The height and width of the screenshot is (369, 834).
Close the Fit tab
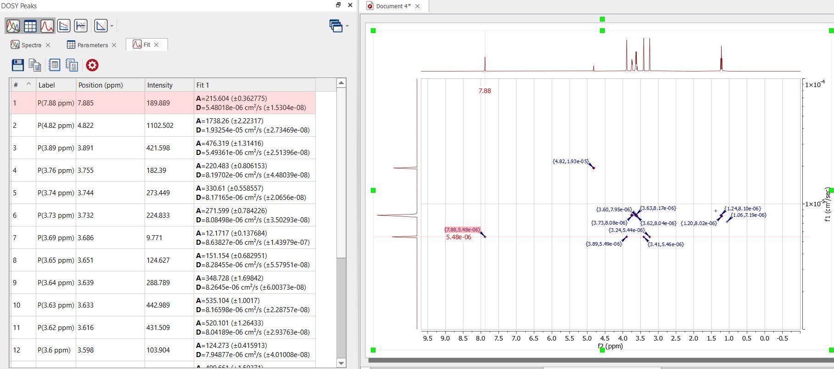tap(157, 44)
